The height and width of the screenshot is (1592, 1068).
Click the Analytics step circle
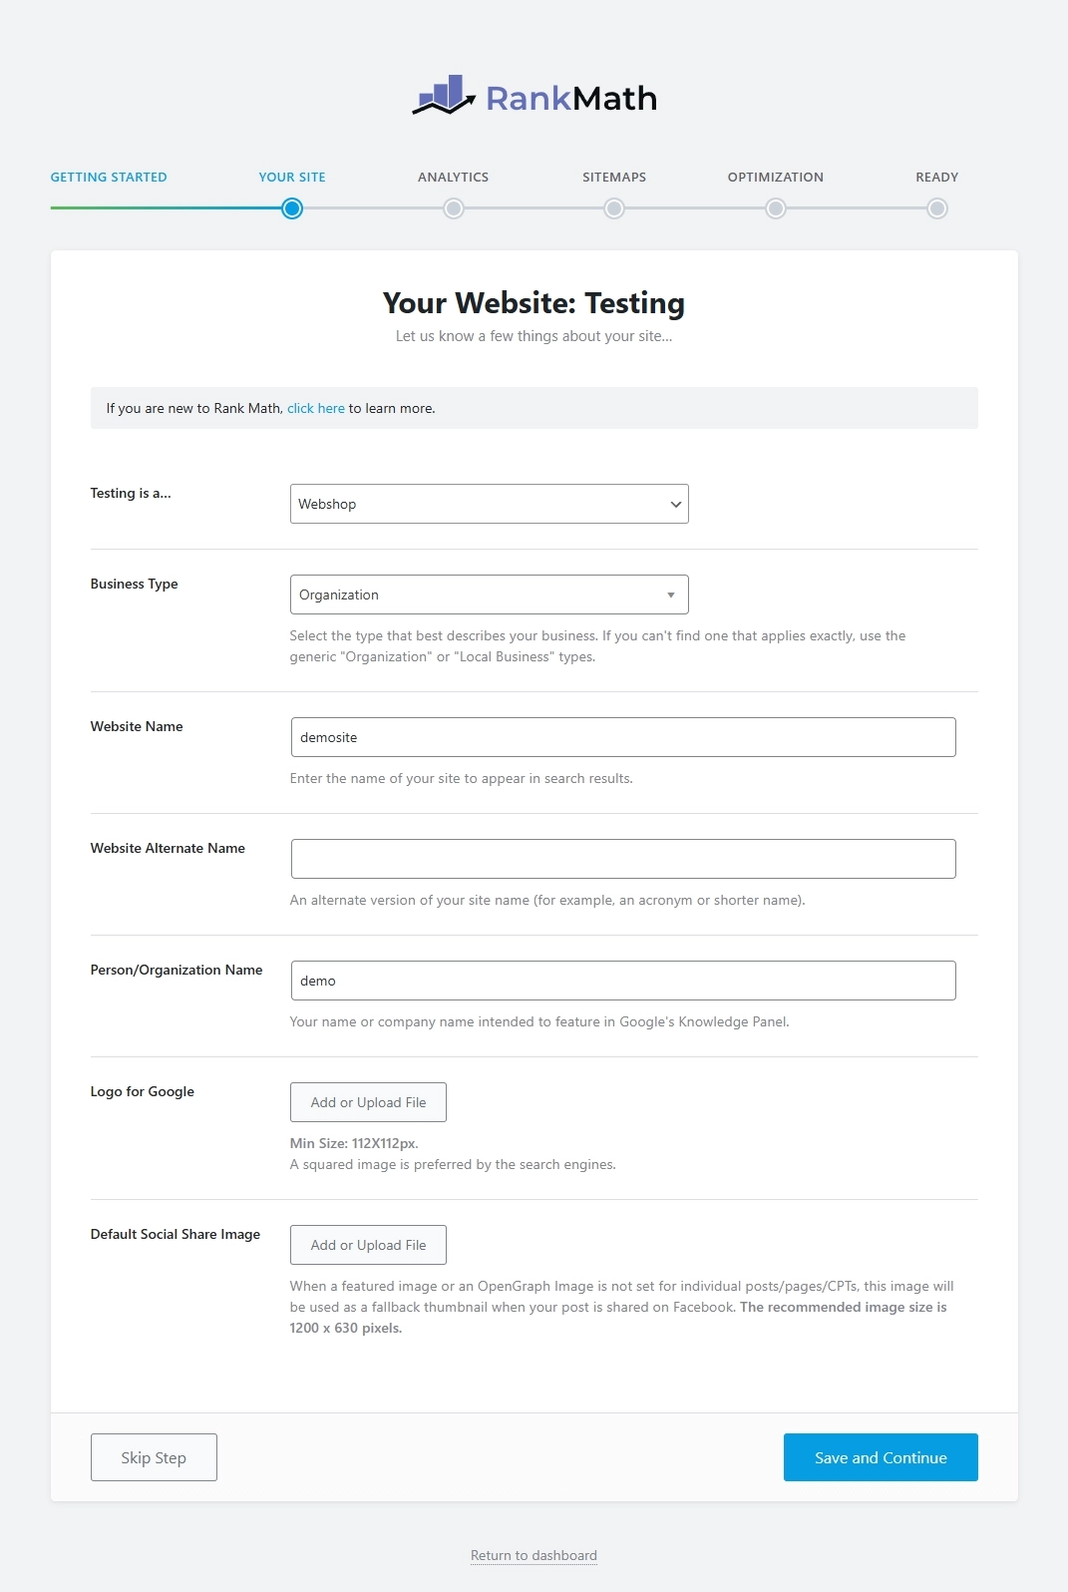click(454, 208)
